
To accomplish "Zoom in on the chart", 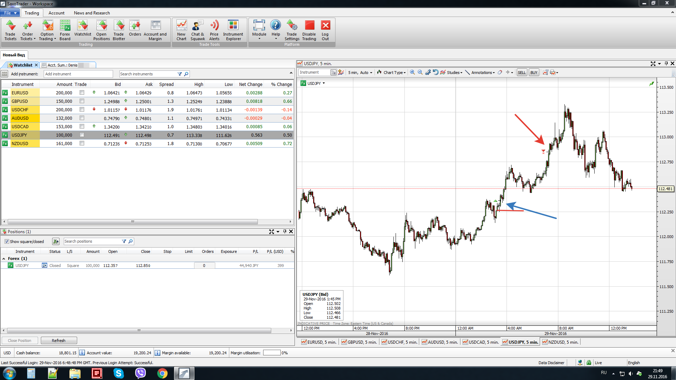I will pyautogui.click(x=412, y=72).
